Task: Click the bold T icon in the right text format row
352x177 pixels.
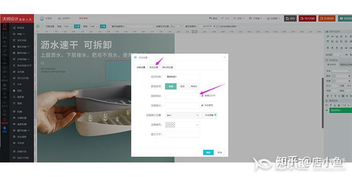Action: tap(328, 96)
